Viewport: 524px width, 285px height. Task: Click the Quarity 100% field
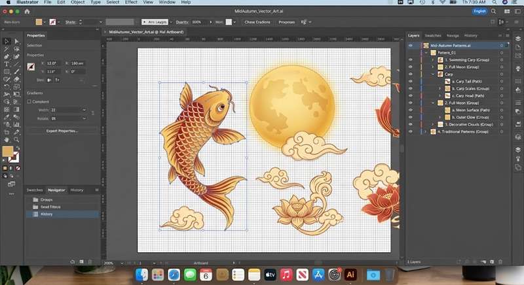tap(200, 22)
